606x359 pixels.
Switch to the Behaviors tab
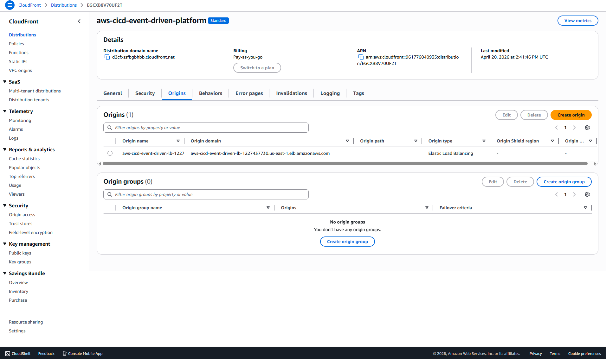coord(210,93)
